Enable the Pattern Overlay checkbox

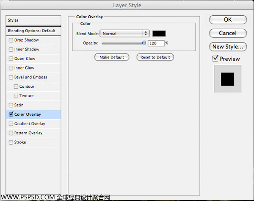pos(11,133)
